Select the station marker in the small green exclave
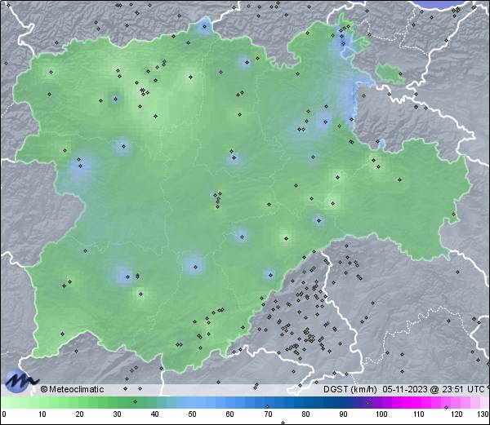Image resolution: width=490 pixels, height=425 pixels. 400,74
